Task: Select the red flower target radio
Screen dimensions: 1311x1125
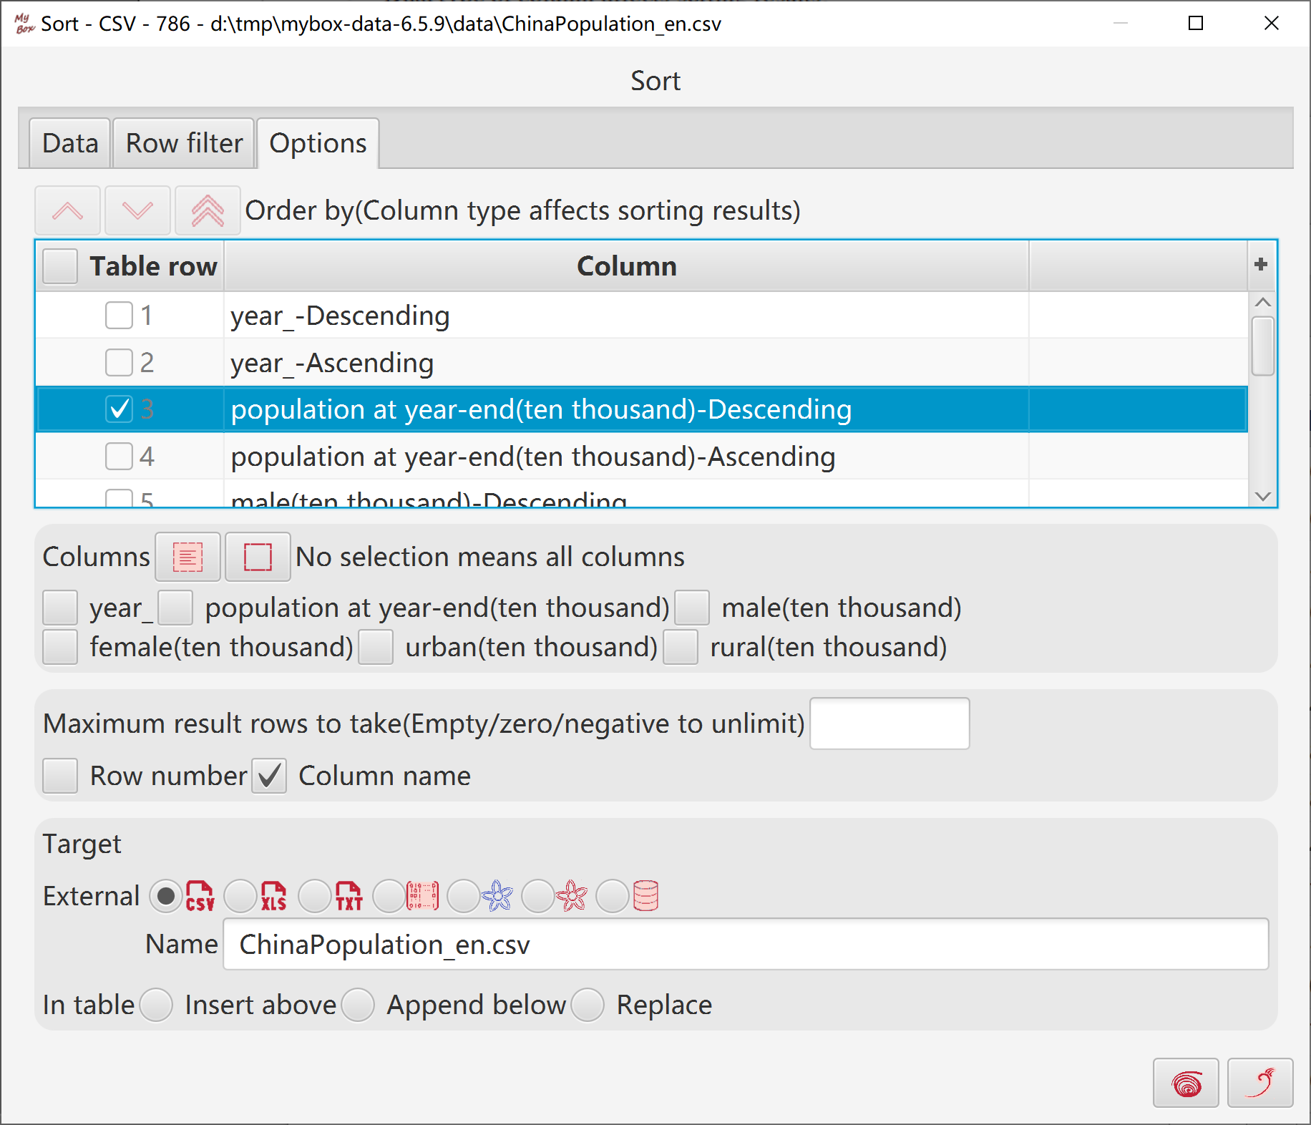Action: (x=538, y=896)
